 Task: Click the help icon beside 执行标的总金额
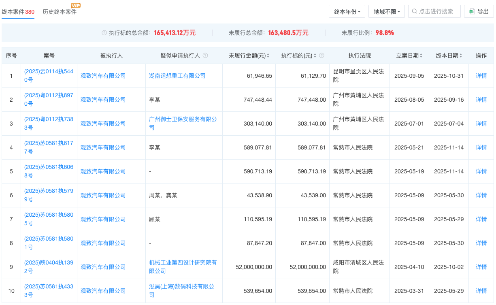tap(104, 33)
